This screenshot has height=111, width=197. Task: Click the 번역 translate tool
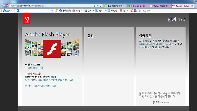click(x=99, y=11)
